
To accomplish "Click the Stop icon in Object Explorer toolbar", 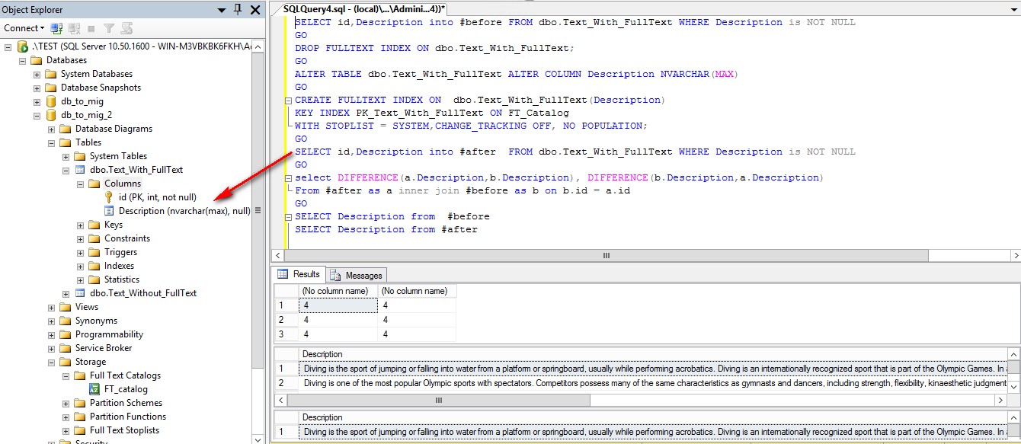I will pyautogui.click(x=92, y=28).
